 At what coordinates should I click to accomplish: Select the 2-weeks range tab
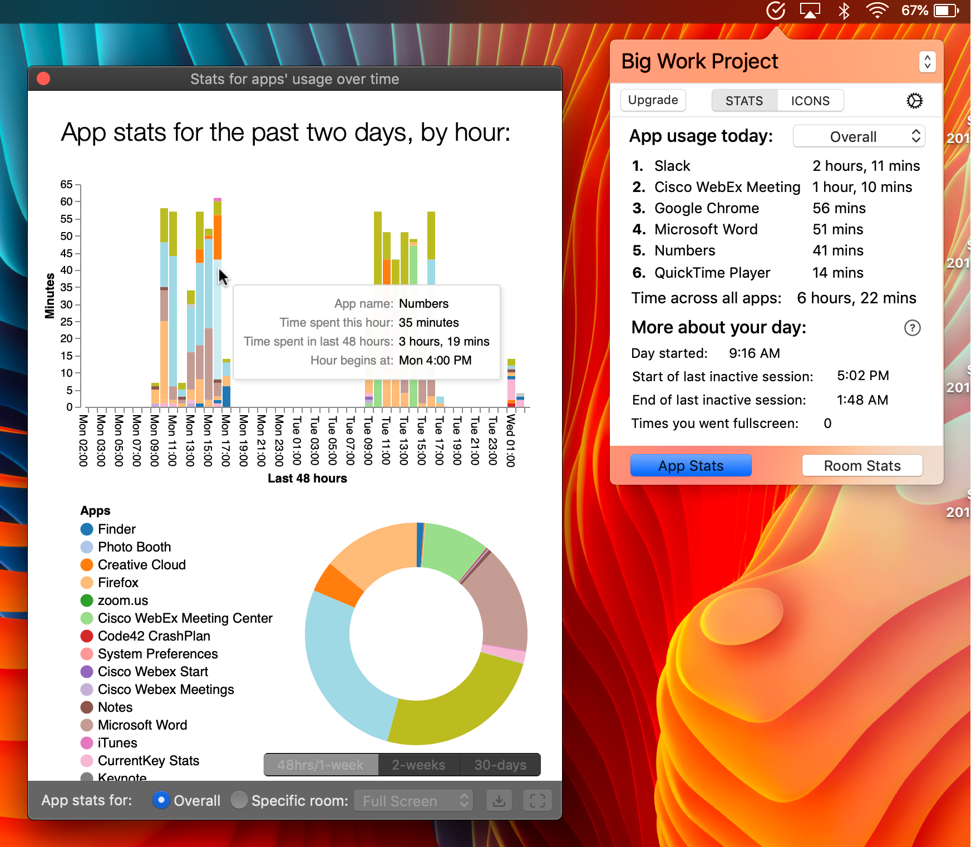click(418, 765)
